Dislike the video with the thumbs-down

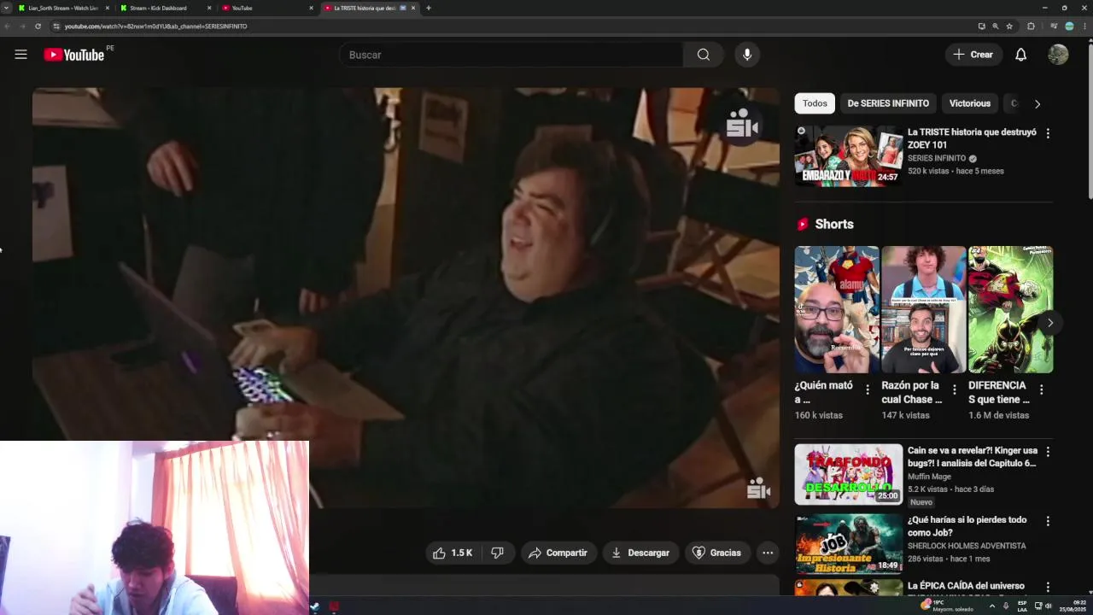tap(497, 553)
